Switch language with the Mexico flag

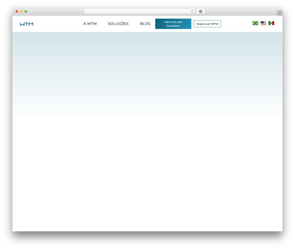click(x=271, y=23)
